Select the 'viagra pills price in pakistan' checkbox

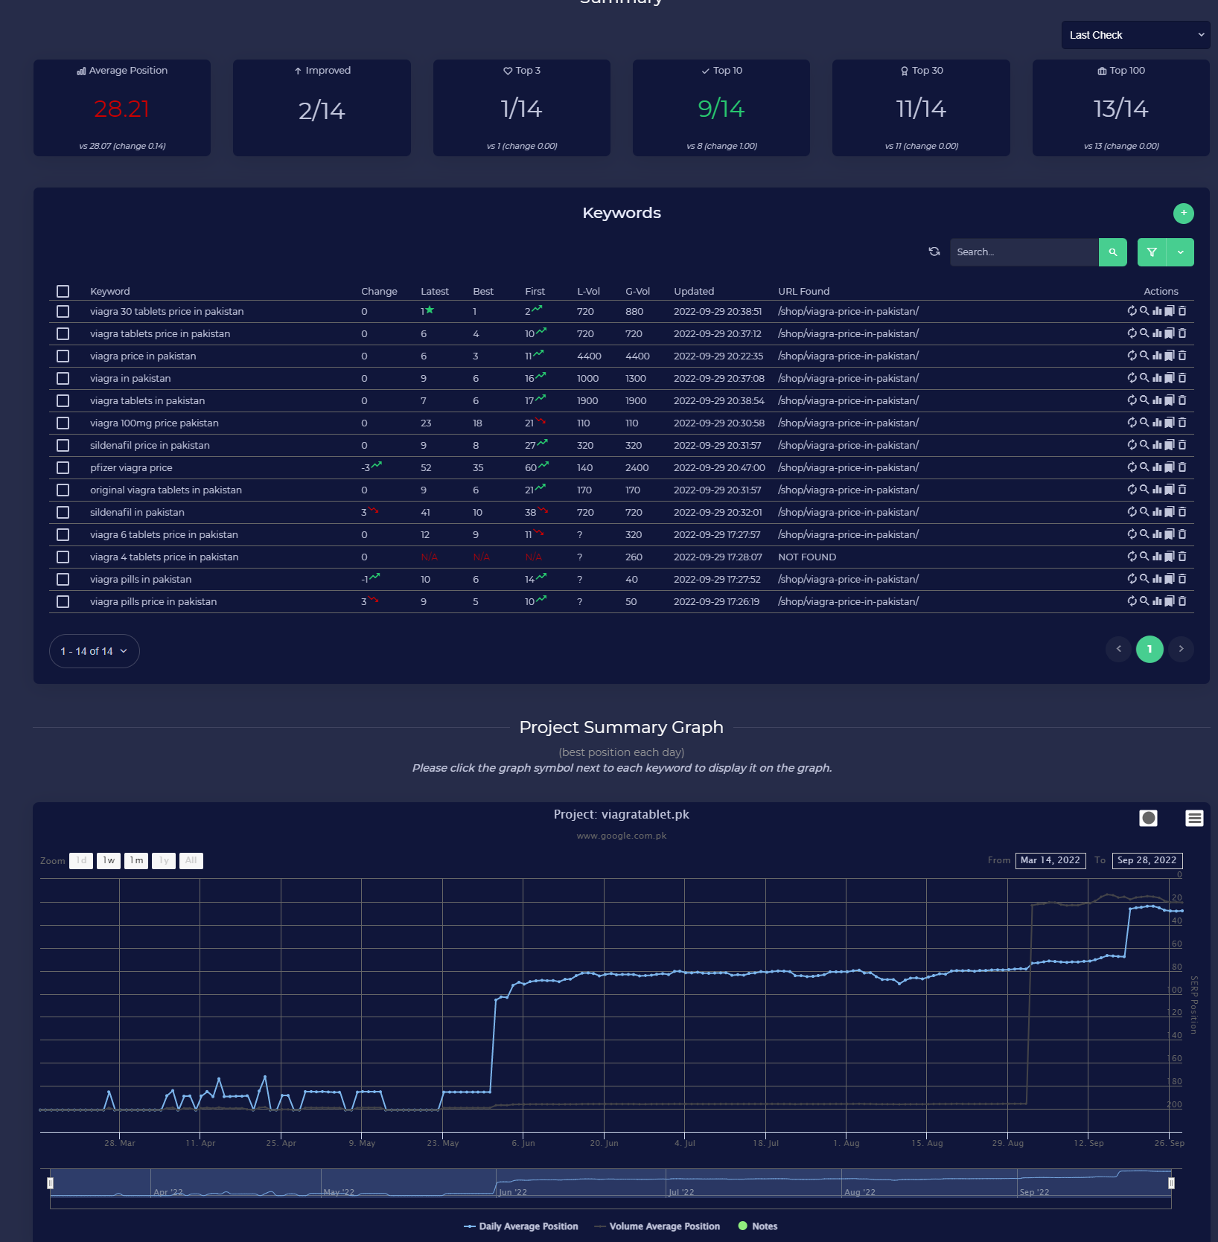[x=63, y=602]
